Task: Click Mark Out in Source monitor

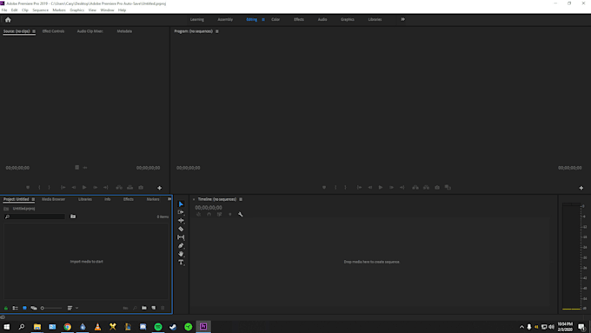Action: [49, 188]
